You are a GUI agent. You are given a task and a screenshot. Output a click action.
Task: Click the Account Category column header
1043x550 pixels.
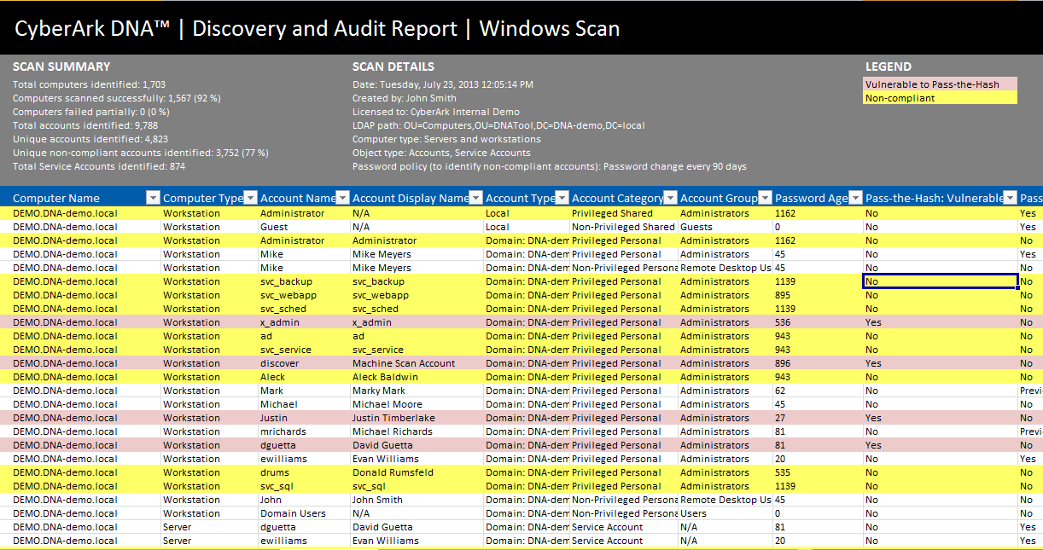(x=624, y=198)
